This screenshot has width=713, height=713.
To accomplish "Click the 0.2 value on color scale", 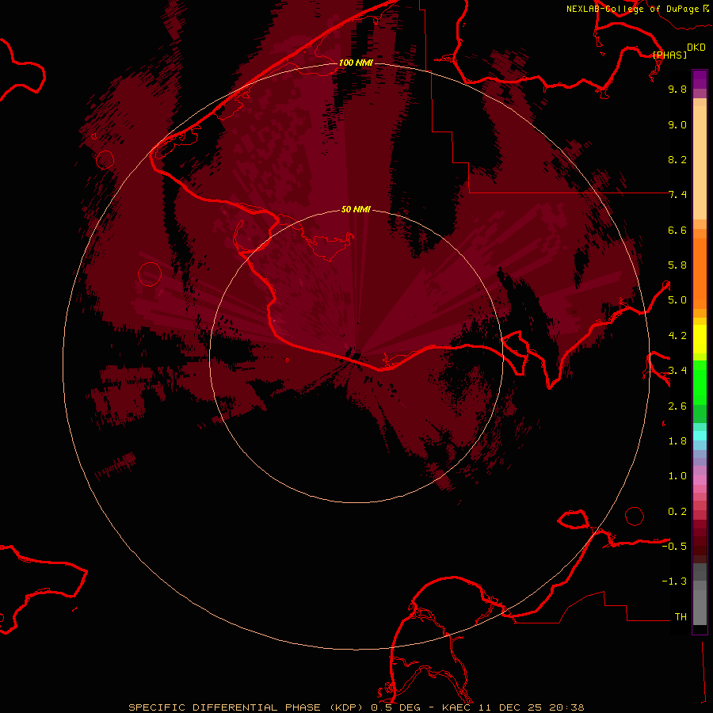I will (x=677, y=512).
